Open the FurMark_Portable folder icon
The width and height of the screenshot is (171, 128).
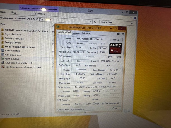pyautogui.click(x=2, y=38)
